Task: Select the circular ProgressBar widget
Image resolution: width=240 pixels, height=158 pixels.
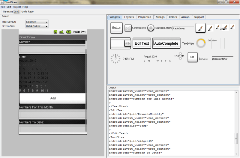Action: point(201,43)
